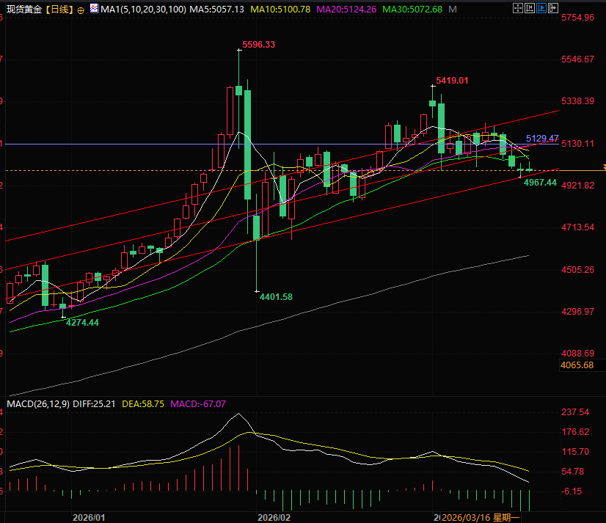Click the 5546.67 price axis value
Screen dimensions: 606x523
[x=578, y=59]
